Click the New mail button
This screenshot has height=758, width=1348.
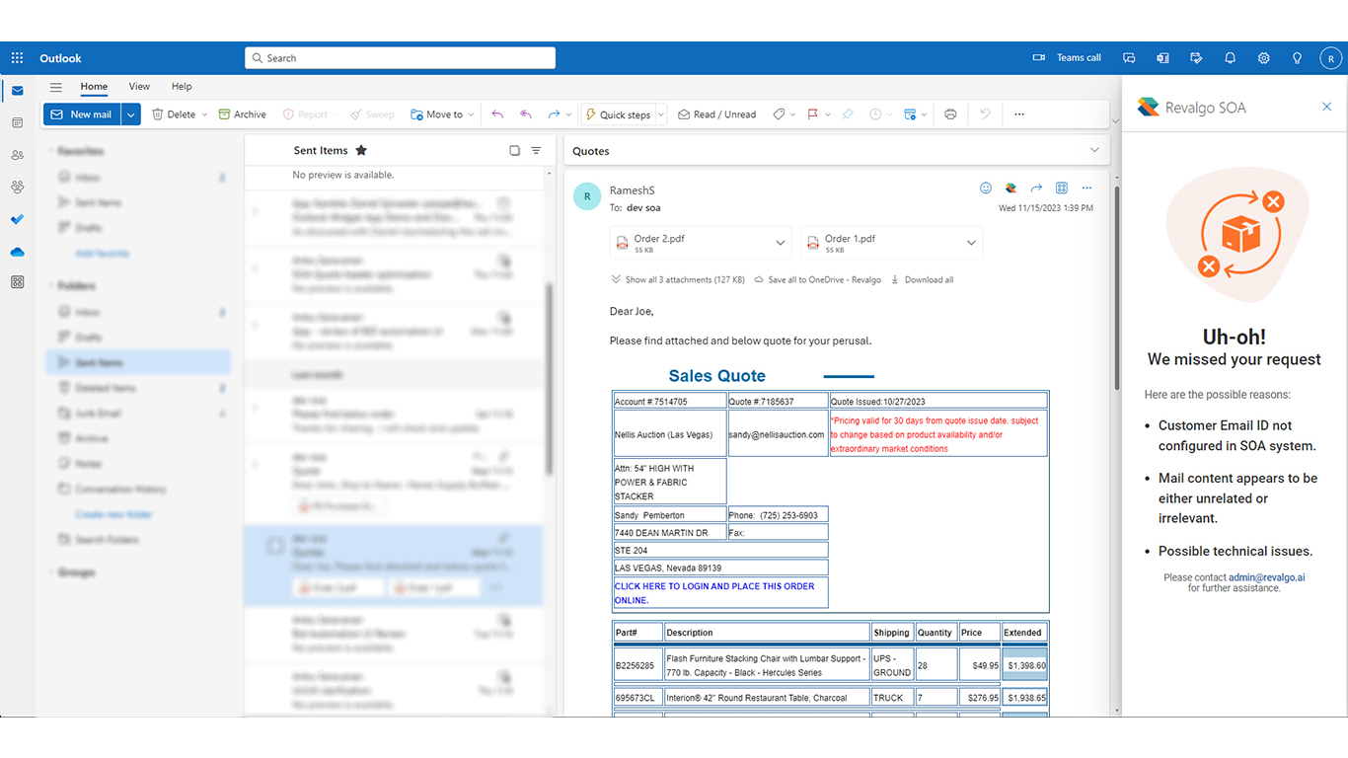coord(82,114)
